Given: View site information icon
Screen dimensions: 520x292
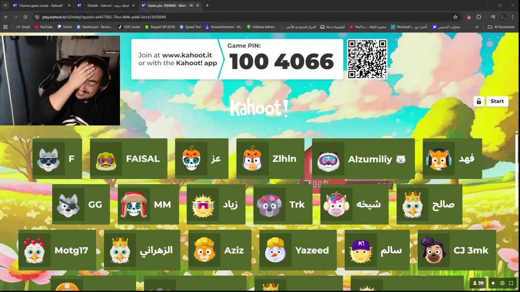Looking at the screenshot, I should pyautogui.click(x=37, y=17).
